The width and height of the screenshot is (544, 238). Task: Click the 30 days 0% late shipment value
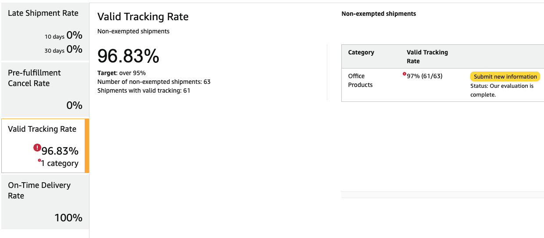pos(64,49)
